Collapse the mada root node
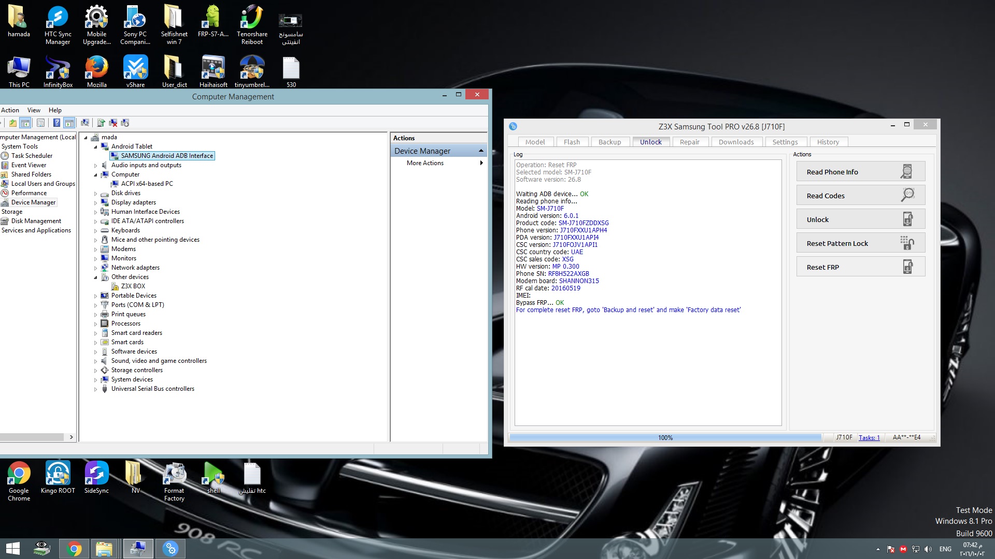The height and width of the screenshot is (559, 995). 86,138
